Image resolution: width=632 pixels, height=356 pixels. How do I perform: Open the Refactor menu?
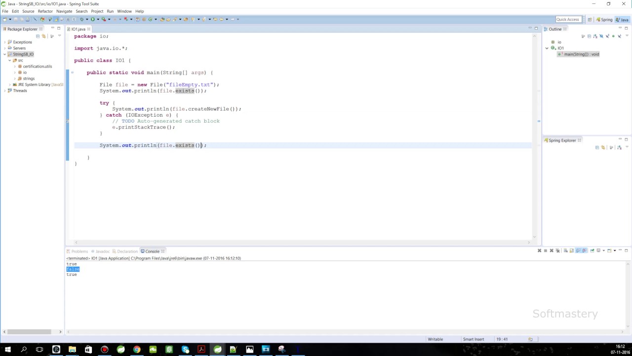[45, 11]
